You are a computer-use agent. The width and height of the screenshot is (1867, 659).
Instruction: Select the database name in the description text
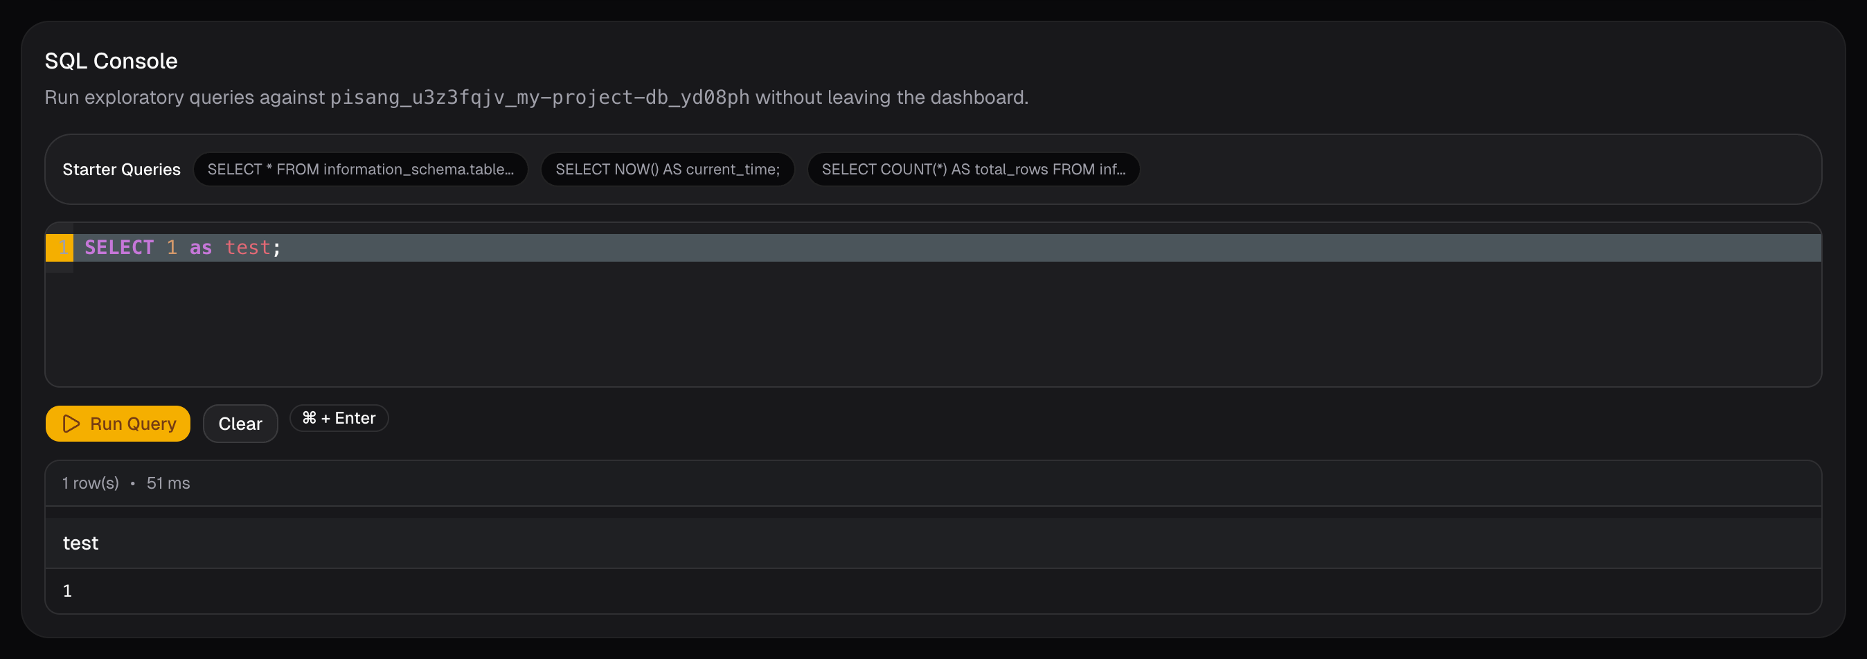(539, 96)
